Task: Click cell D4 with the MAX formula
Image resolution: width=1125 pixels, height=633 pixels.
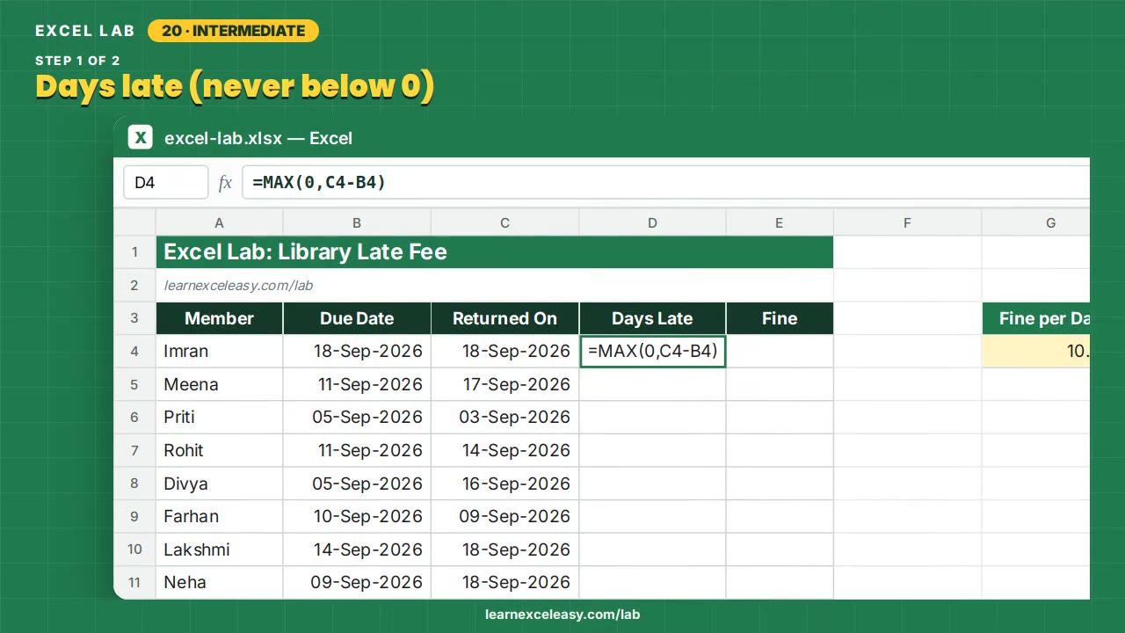Action: 652,352
